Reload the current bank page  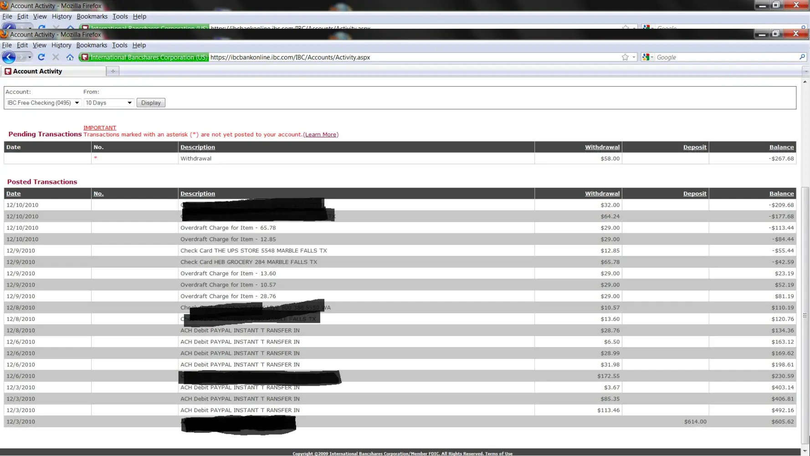(x=41, y=57)
